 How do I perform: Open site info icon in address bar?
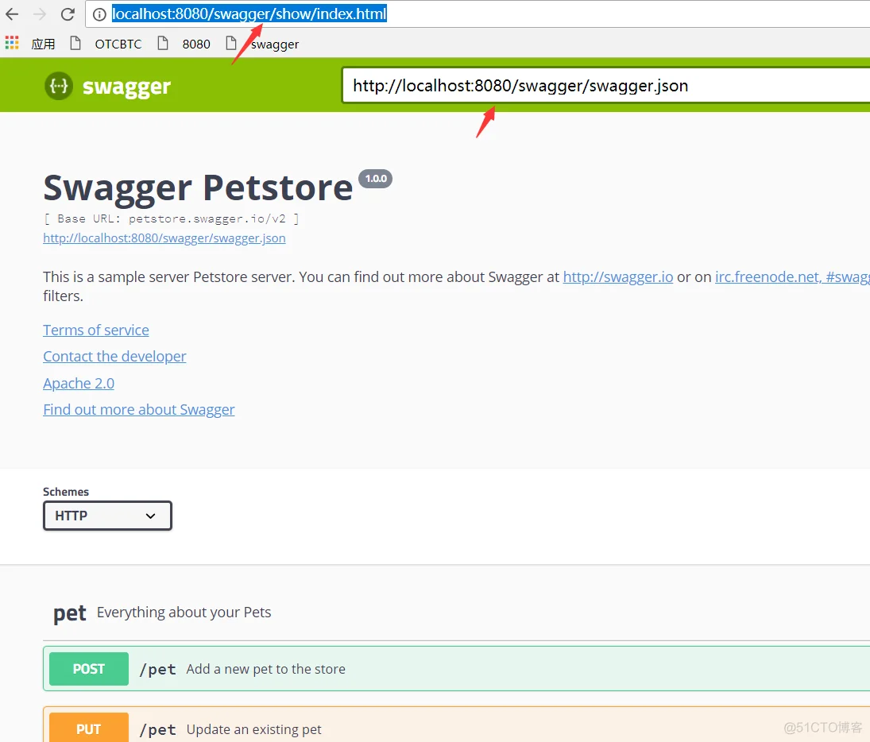coord(99,14)
